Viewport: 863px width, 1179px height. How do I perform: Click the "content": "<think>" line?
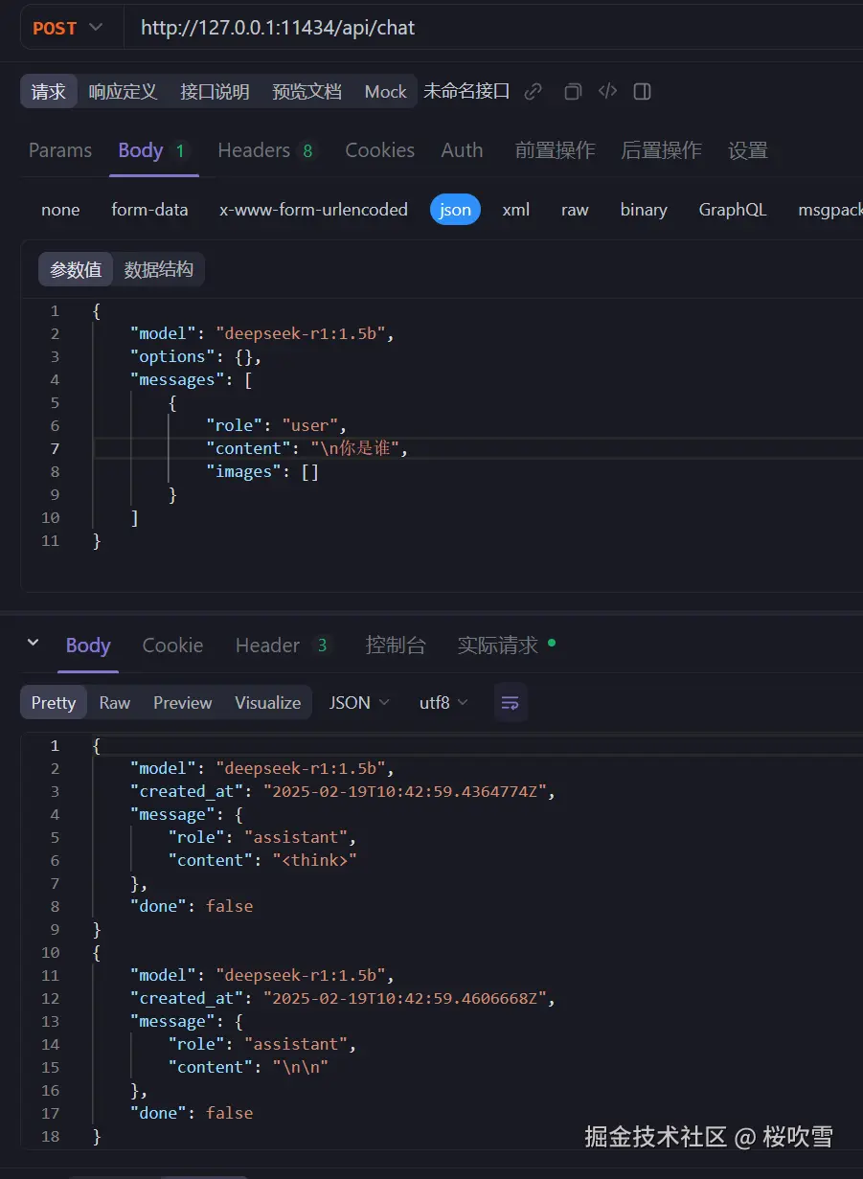(x=262, y=860)
